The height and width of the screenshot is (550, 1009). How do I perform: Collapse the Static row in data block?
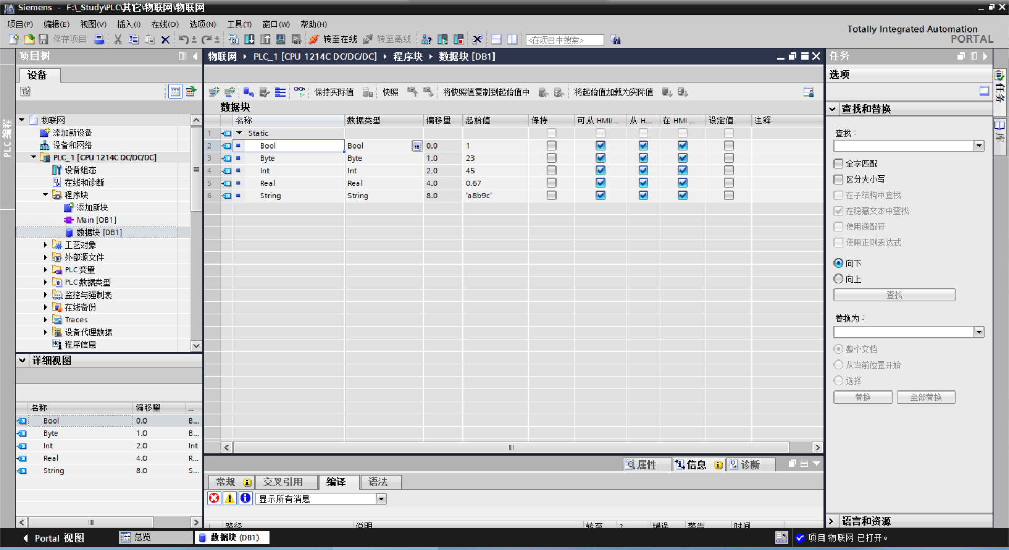239,133
